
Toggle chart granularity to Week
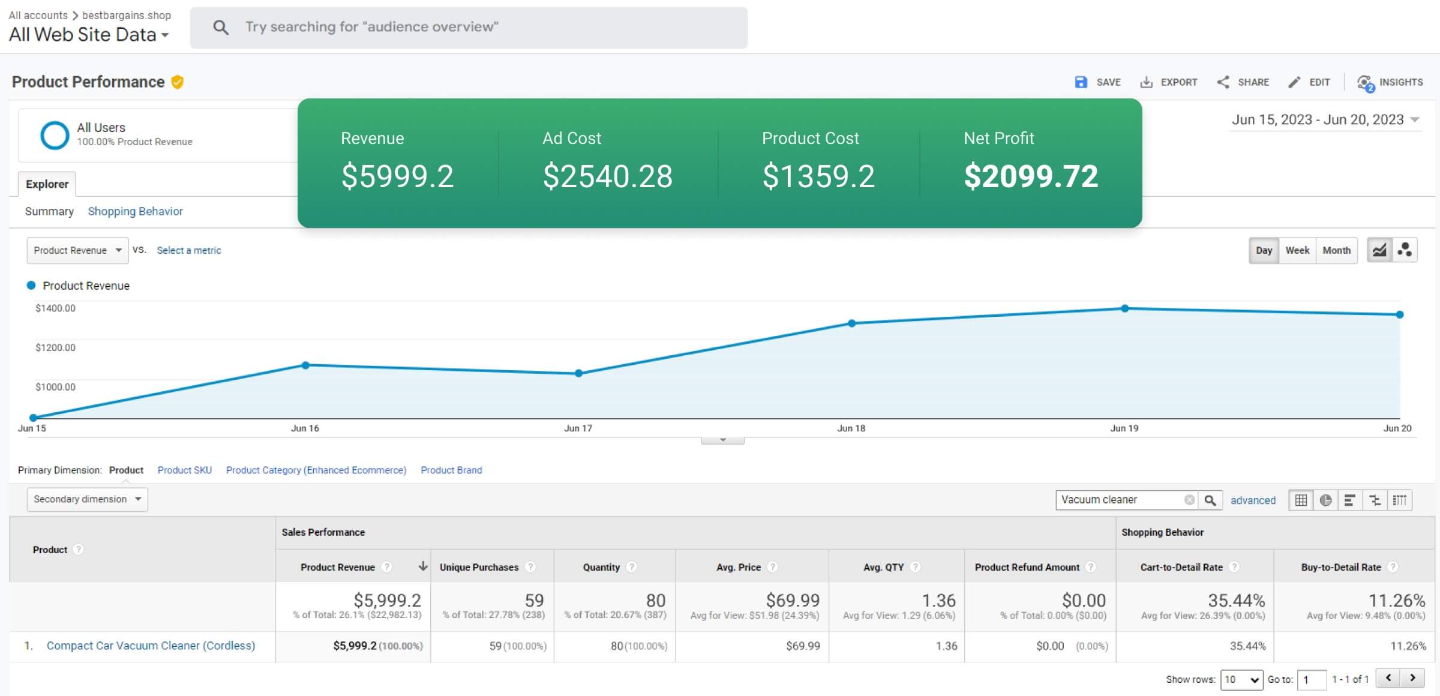pyautogui.click(x=1297, y=250)
